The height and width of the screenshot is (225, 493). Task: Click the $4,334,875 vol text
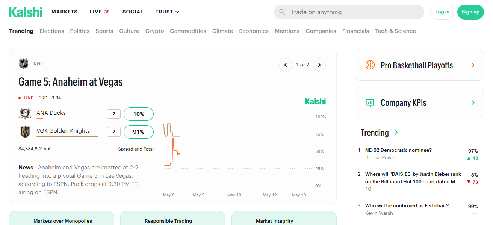(34, 149)
